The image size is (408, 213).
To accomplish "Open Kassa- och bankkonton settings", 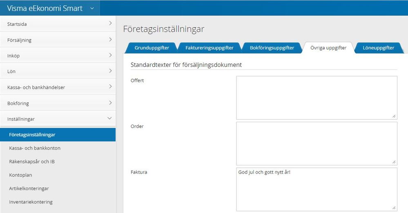I will pyautogui.click(x=35, y=148).
